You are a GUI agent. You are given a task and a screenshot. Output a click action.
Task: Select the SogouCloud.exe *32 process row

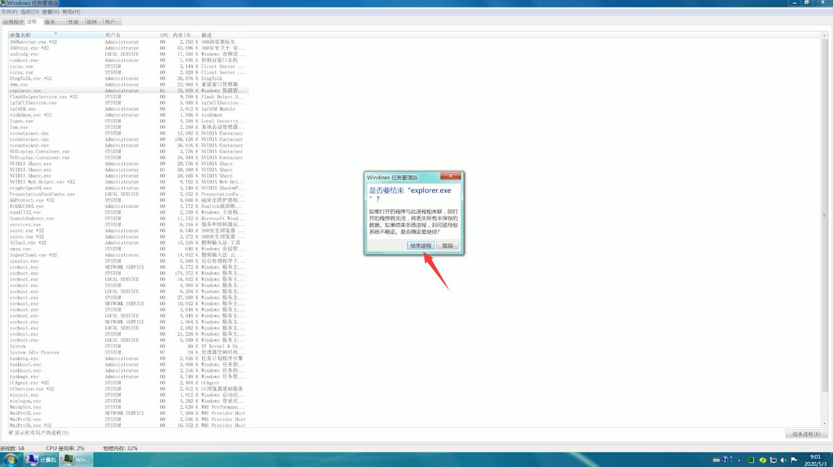pos(128,255)
